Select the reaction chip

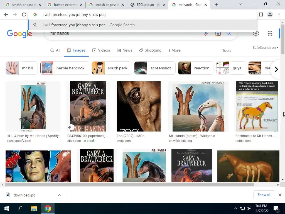tap(196, 68)
